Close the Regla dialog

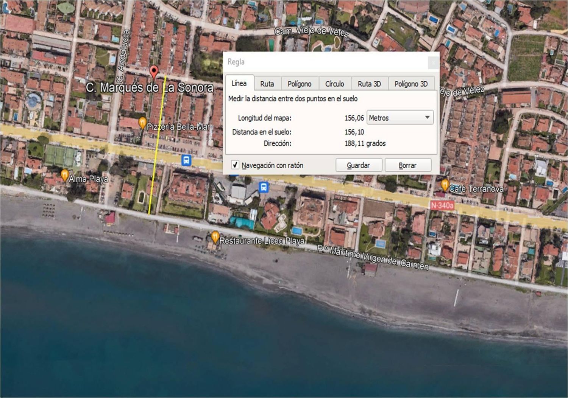pyautogui.click(x=433, y=63)
